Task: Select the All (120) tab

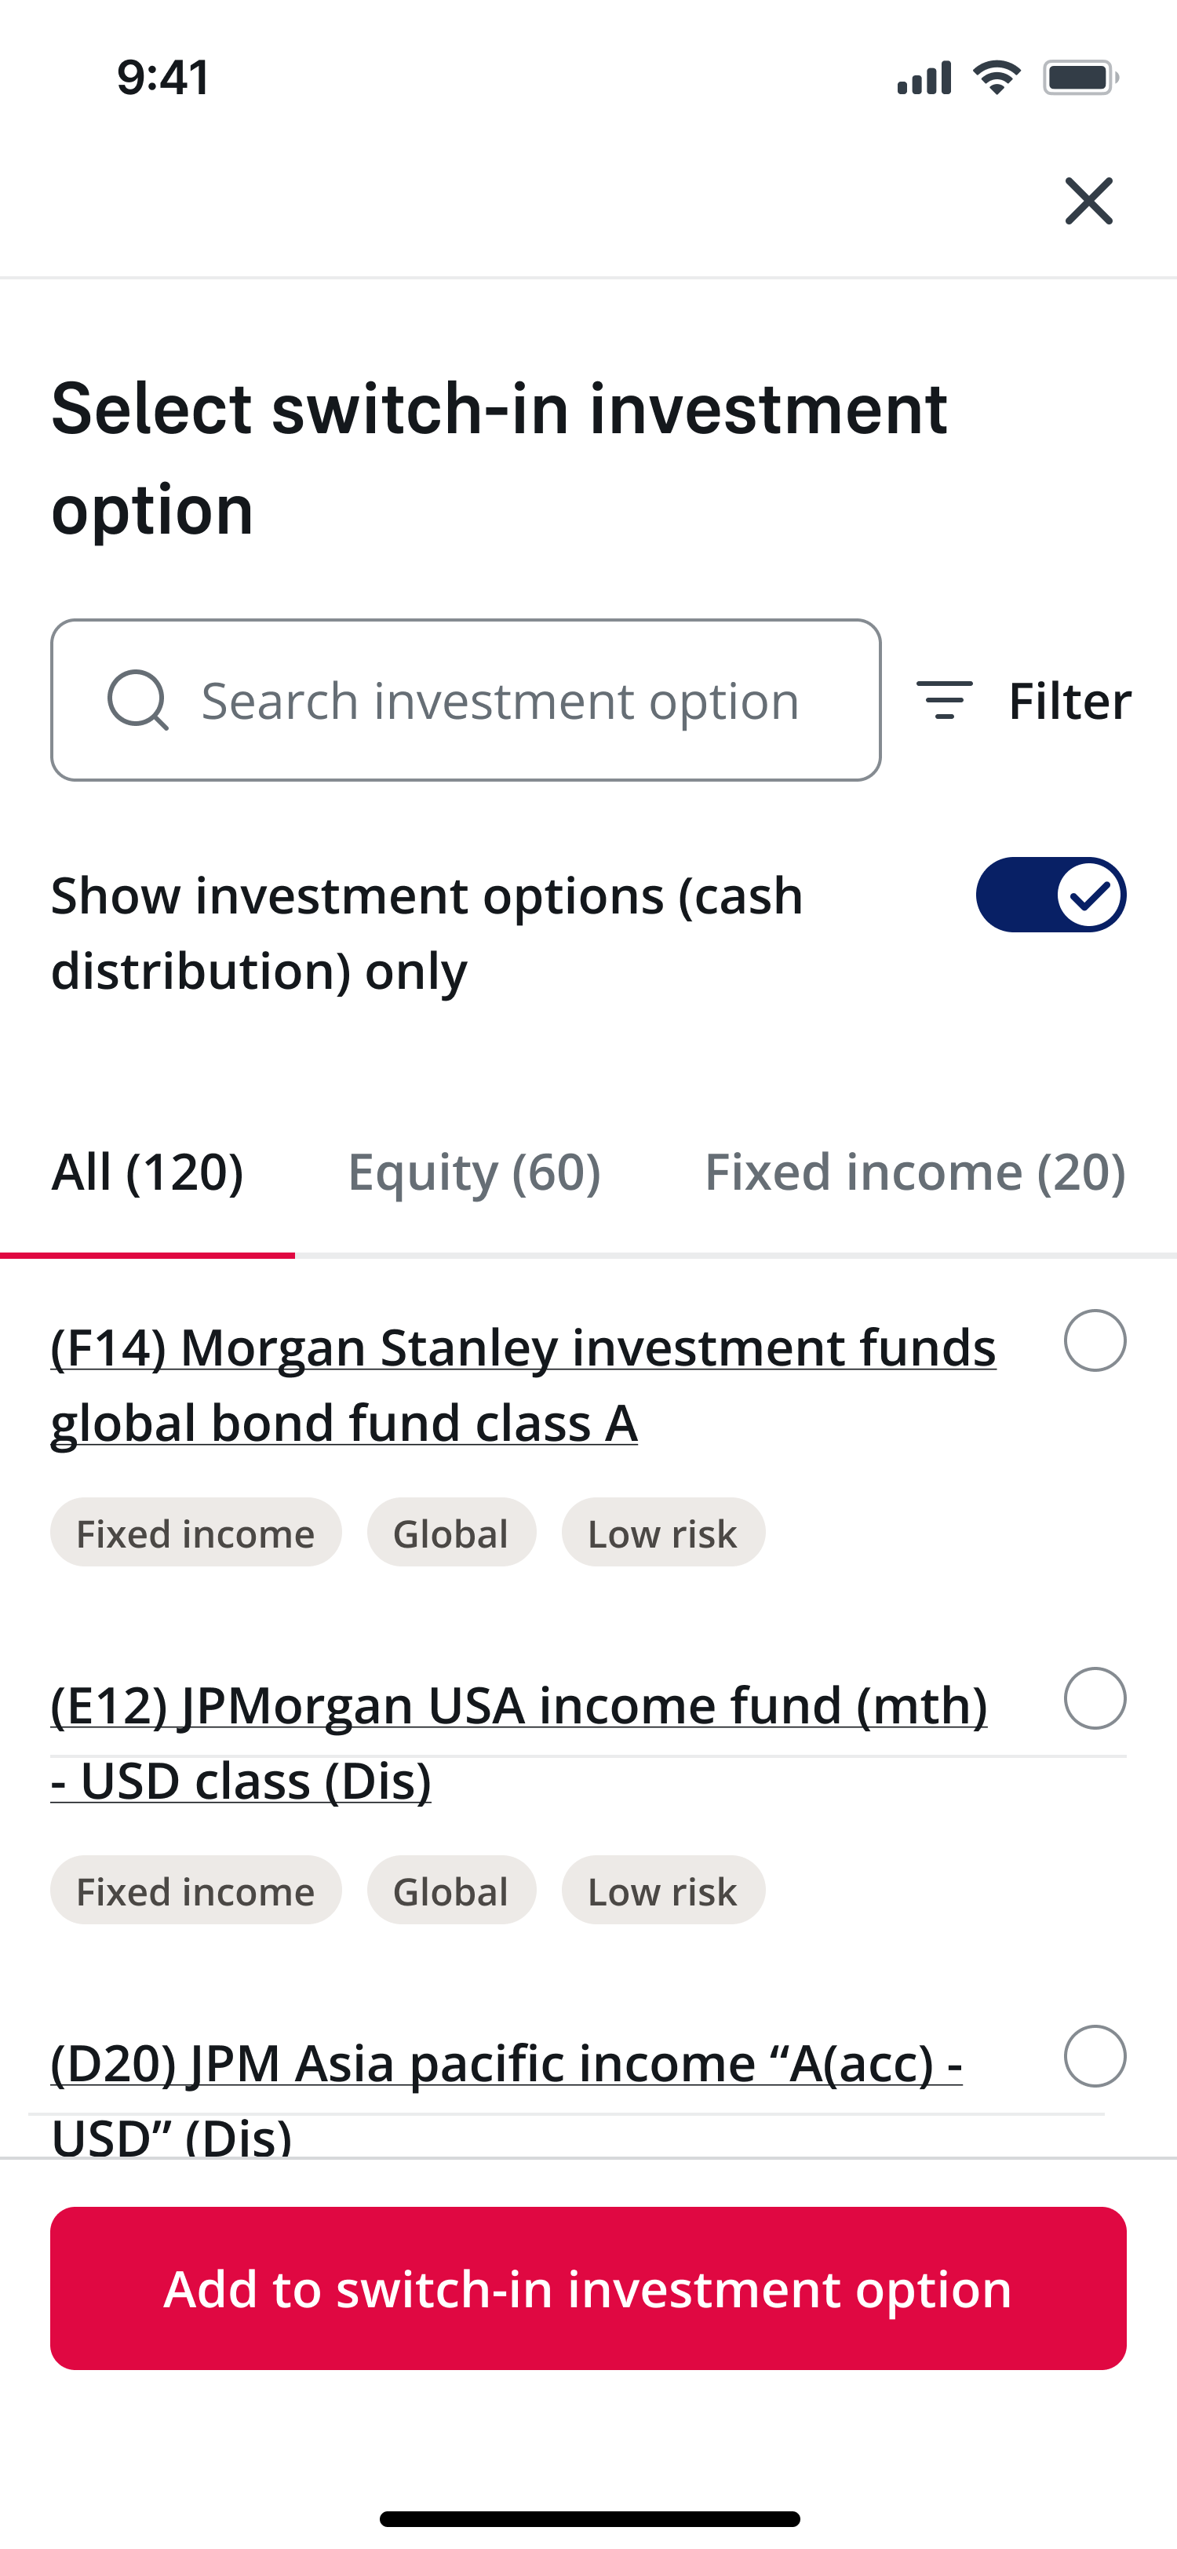Action: pyautogui.click(x=148, y=1172)
